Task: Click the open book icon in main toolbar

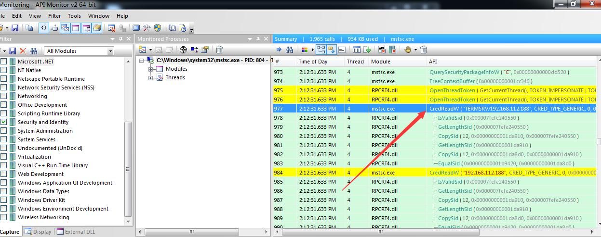Action: 172,28
